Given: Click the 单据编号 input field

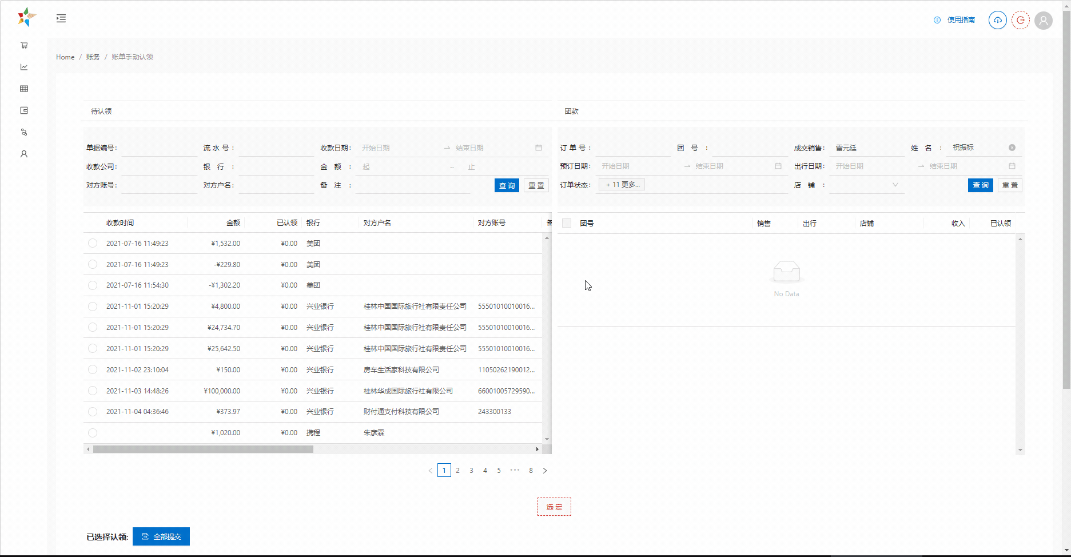Looking at the screenshot, I should click(159, 148).
